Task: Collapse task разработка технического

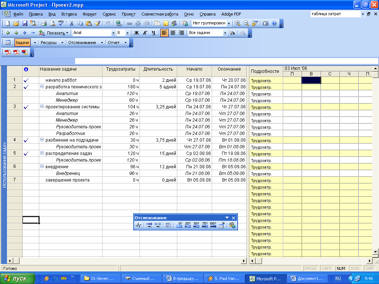Action: [x=42, y=87]
